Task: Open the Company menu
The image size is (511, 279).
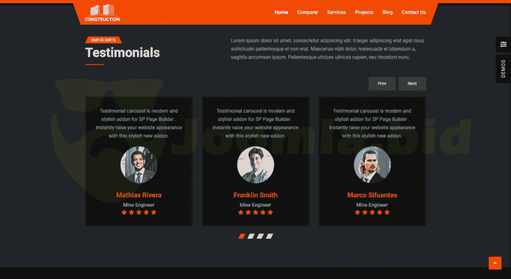Action: click(x=307, y=13)
